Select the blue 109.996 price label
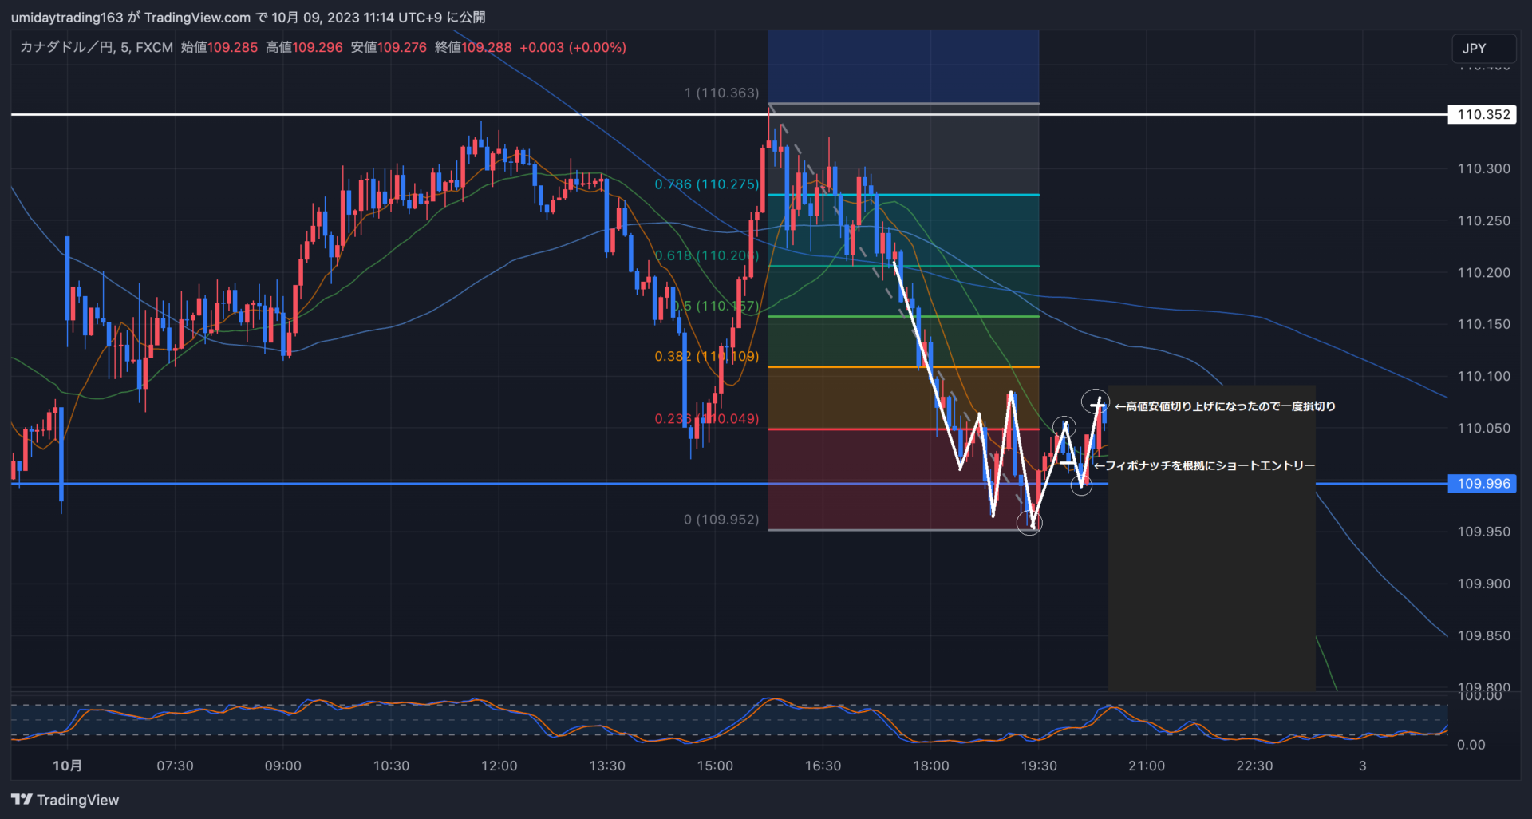 pos(1483,484)
